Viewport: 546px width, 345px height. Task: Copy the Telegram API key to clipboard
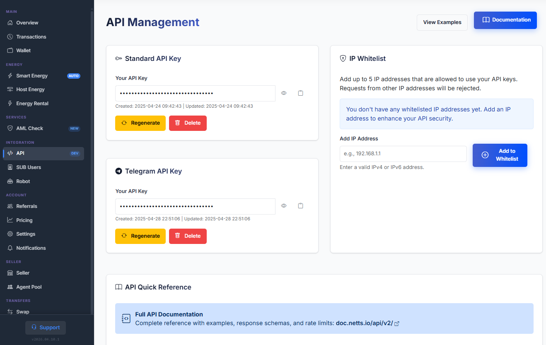tap(301, 206)
